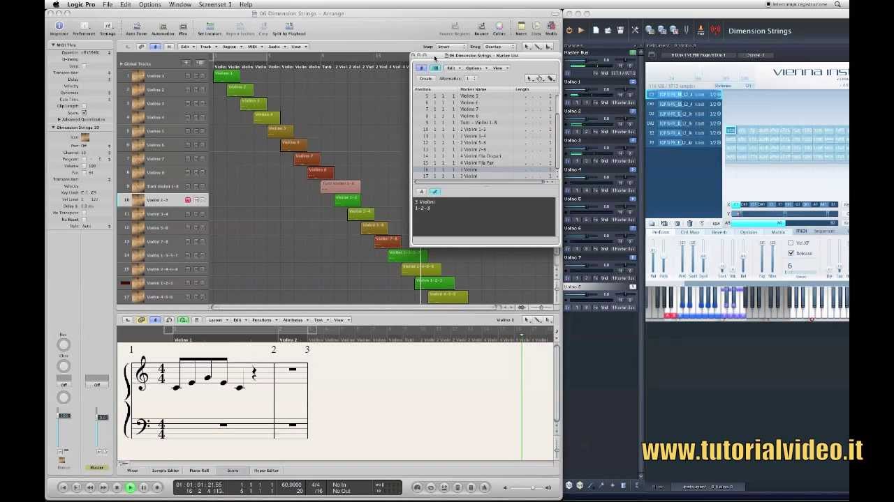The image size is (894, 502).
Task: Enable the Vel.XF checkbox in Vienna Instruments
Action: coord(791,243)
